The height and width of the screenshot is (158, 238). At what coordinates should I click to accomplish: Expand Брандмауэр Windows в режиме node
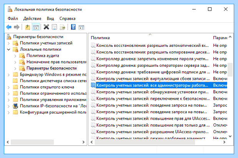tap(9, 75)
